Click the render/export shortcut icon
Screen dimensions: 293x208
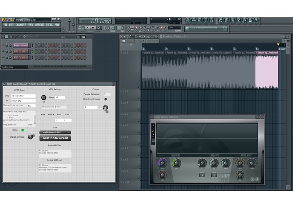tap(232, 20)
